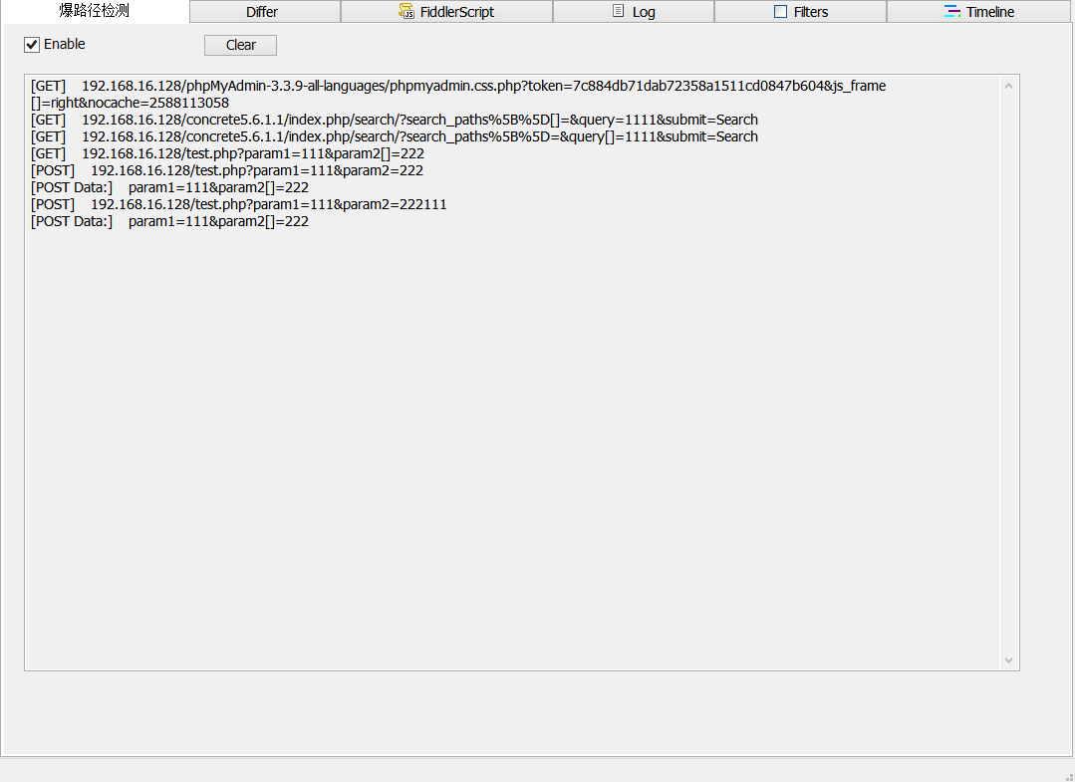Click the Timeline tab's colored bars icon
This screenshot has height=782, width=1075.
pyautogui.click(x=952, y=12)
